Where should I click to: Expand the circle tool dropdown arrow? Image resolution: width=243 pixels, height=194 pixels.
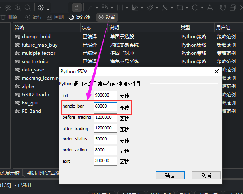tap(202, 8)
